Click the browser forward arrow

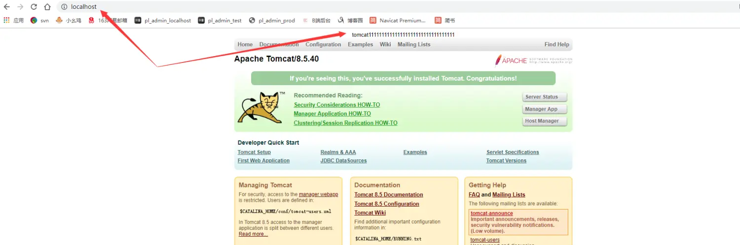[20, 7]
